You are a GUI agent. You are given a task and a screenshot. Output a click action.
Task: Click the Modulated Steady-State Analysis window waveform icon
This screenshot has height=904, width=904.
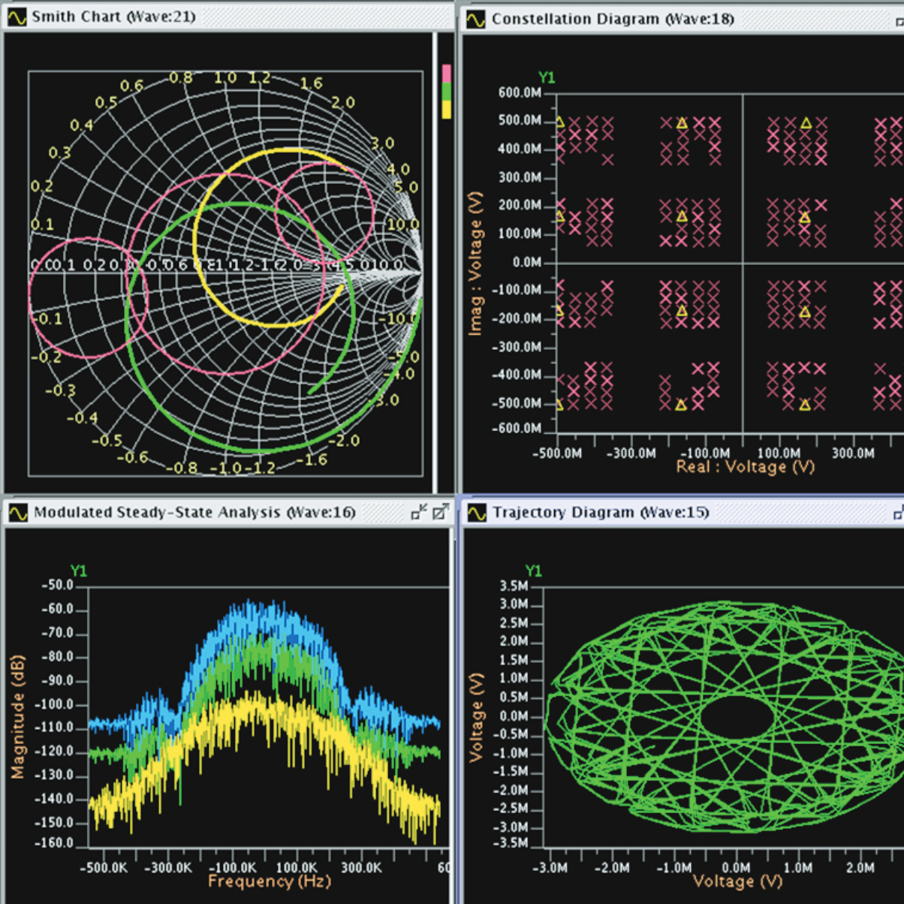point(18,514)
